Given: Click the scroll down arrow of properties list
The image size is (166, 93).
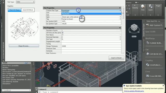Looking at the screenshot, I should point(123,53).
